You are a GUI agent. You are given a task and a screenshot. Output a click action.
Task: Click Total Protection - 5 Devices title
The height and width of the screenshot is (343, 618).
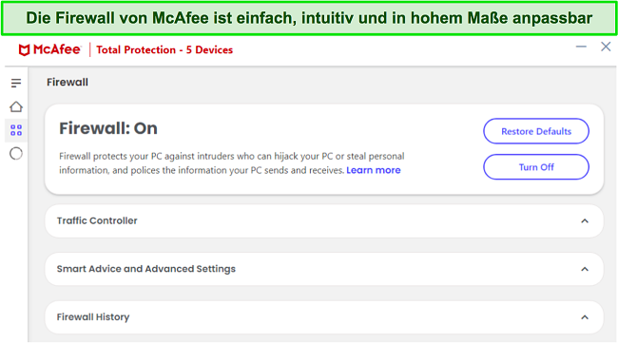pyautogui.click(x=164, y=50)
